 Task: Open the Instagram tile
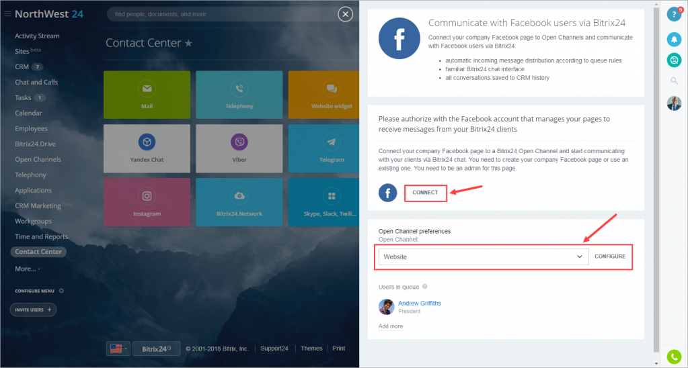[147, 202]
